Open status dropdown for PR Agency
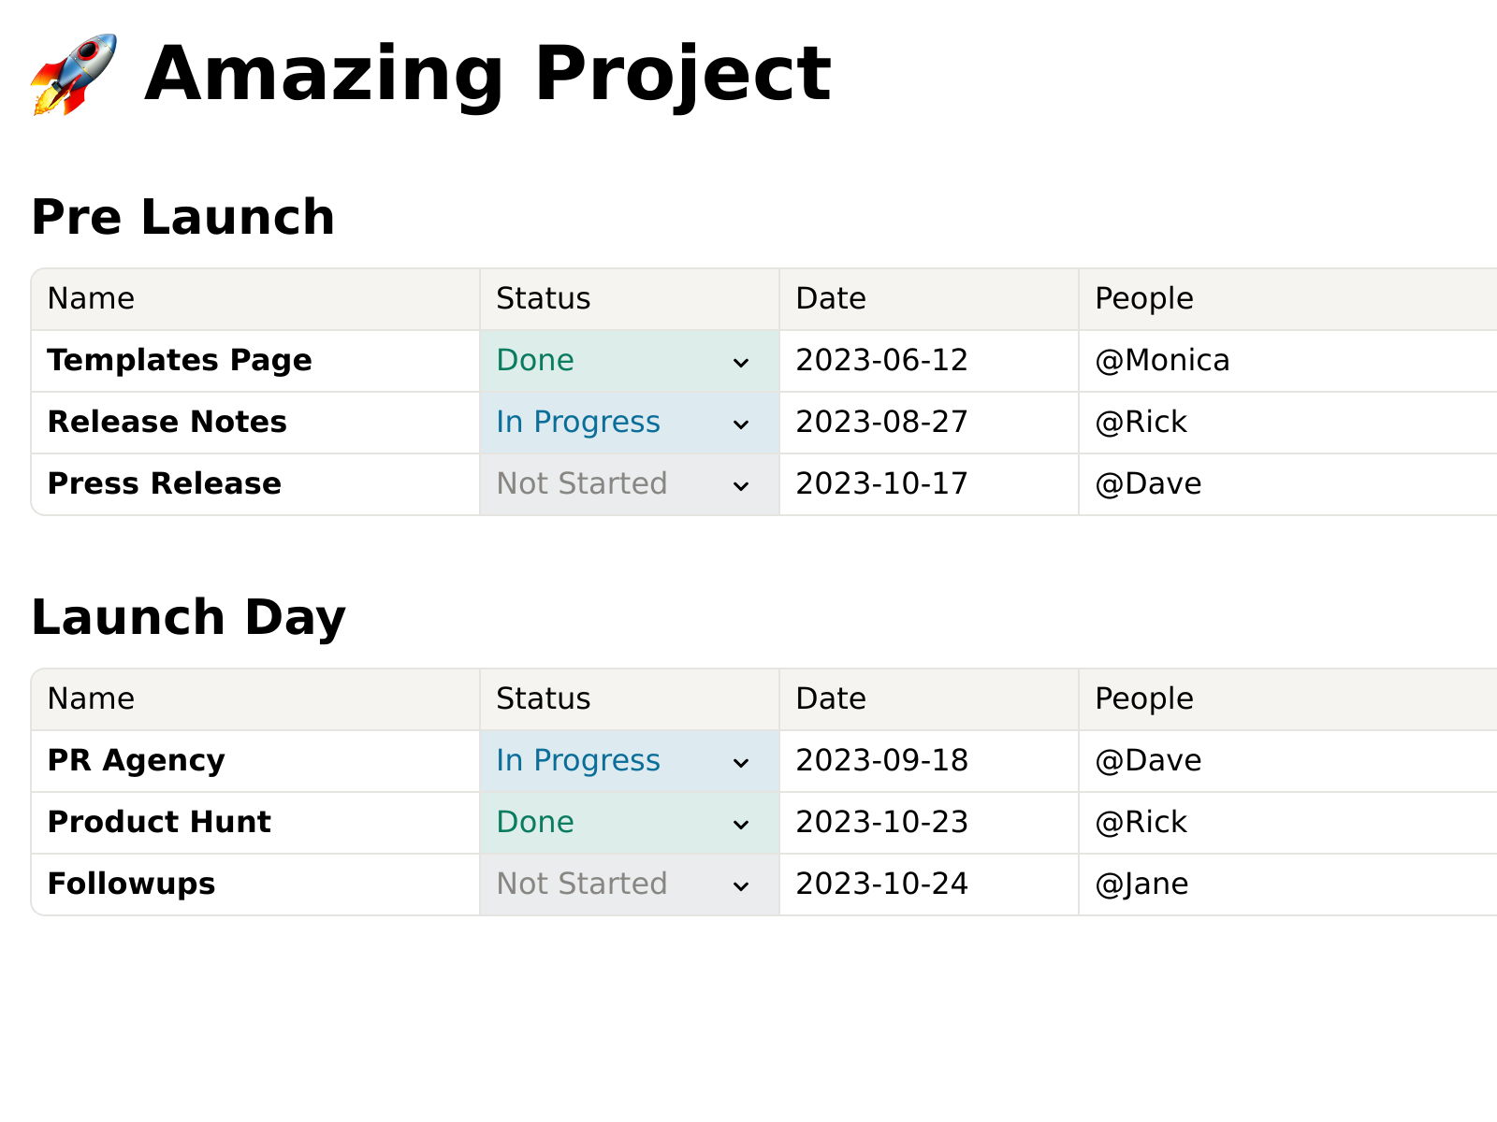 click(629, 761)
